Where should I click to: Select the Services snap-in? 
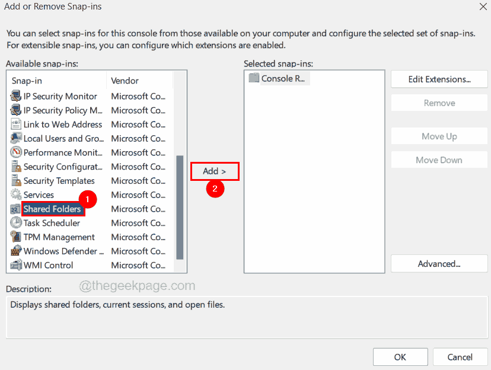coord(39,194)
